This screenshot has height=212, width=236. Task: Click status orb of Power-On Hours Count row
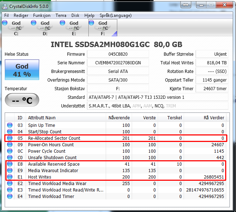click(10, 144)
